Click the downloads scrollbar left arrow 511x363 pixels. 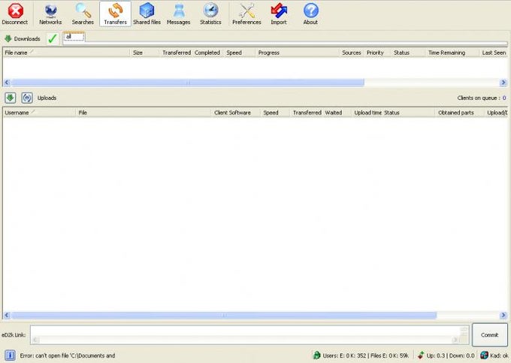[7, 82]
